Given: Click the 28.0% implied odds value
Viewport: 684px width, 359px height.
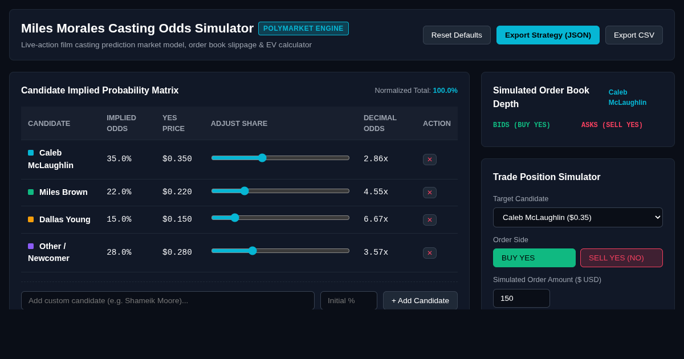Looking at the screenshot, I should pyautogui.click(x=119, y=252).
